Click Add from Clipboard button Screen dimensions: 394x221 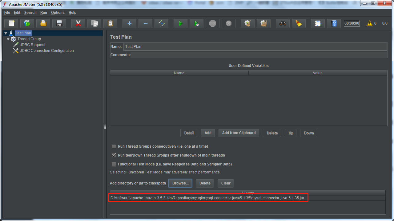pyautogui.click(x=239, y=133)
